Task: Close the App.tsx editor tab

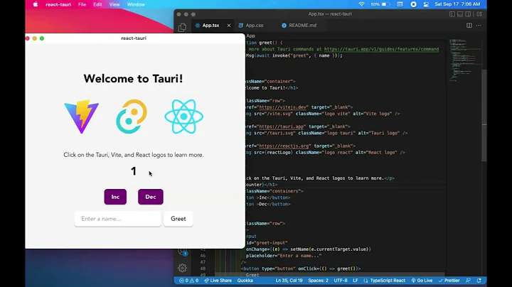Action: [228, 26]
